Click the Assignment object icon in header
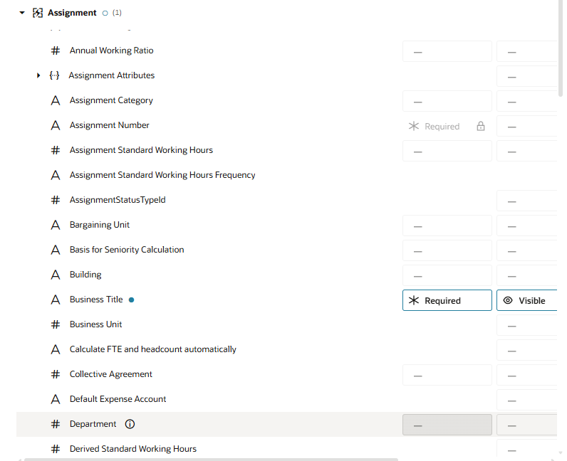The height and width of the screenshot is (461, 567). point(38,13)
